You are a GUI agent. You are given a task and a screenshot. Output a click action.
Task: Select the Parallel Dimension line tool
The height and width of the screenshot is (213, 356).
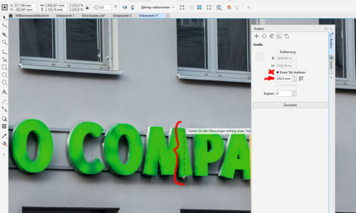5,102
